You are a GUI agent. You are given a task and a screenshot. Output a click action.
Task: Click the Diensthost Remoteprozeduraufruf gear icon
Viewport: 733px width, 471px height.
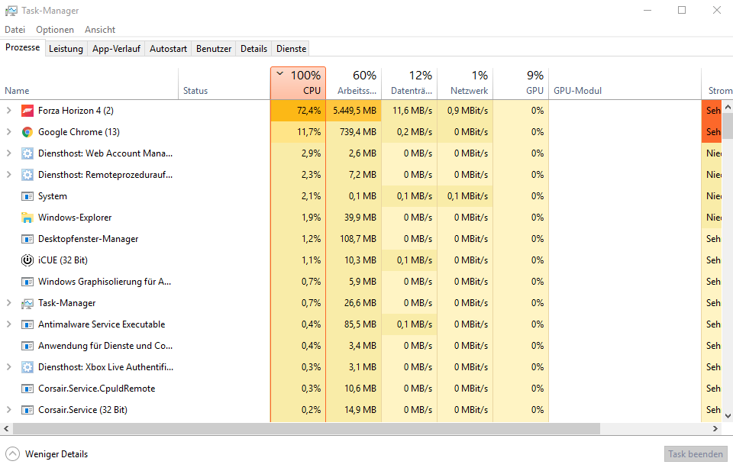tap(27, 175)
